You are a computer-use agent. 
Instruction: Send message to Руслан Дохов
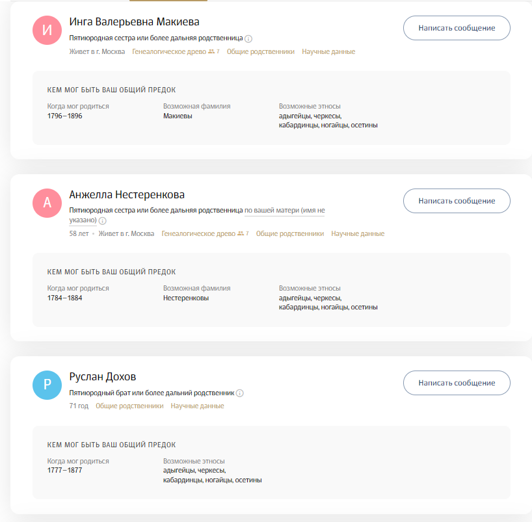pos(457,383)
